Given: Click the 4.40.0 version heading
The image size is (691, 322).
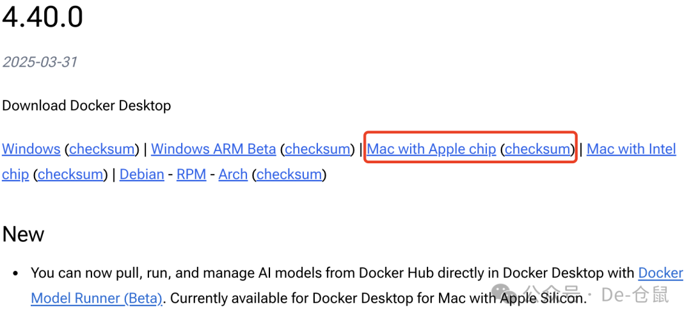Looking at the screenshot, I should 42,17.
